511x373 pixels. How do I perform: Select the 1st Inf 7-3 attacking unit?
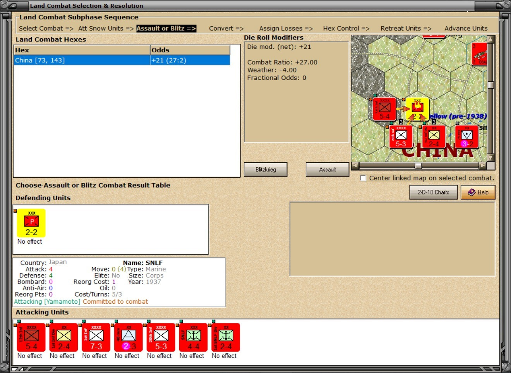tap(96, 337)
